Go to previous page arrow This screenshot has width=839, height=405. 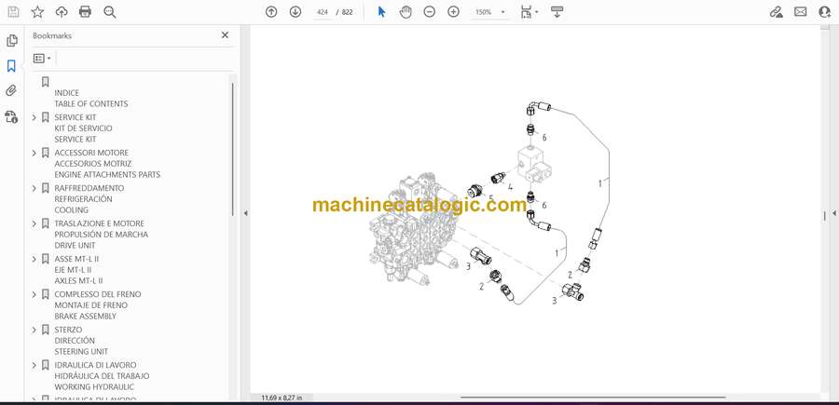(x=271, y=12)
